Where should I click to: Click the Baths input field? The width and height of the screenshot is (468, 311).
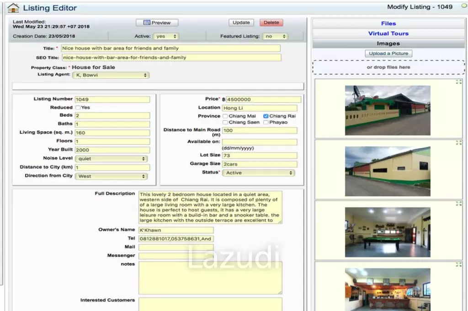[112, 124]
